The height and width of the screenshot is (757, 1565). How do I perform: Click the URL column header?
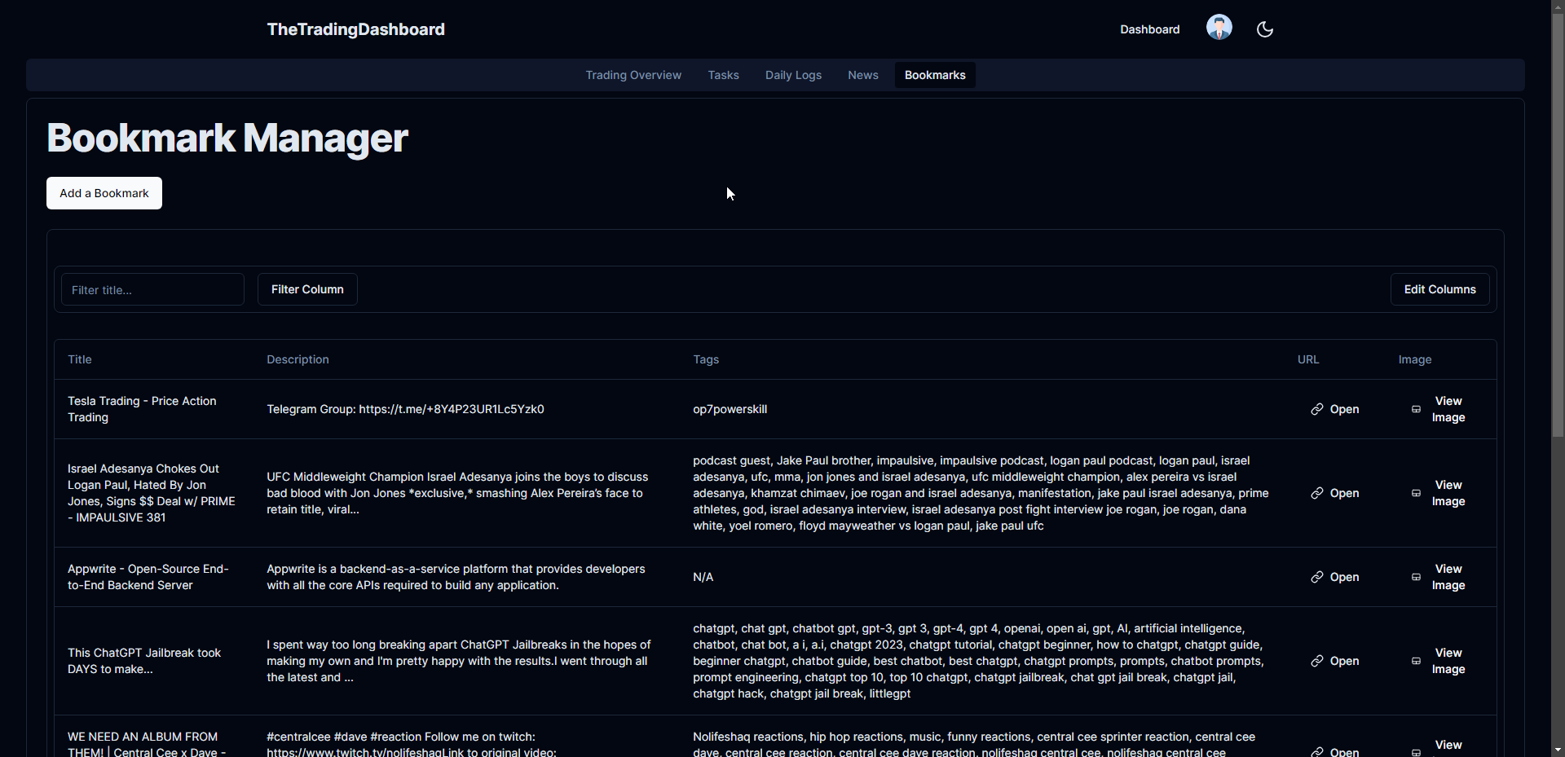1308,359
